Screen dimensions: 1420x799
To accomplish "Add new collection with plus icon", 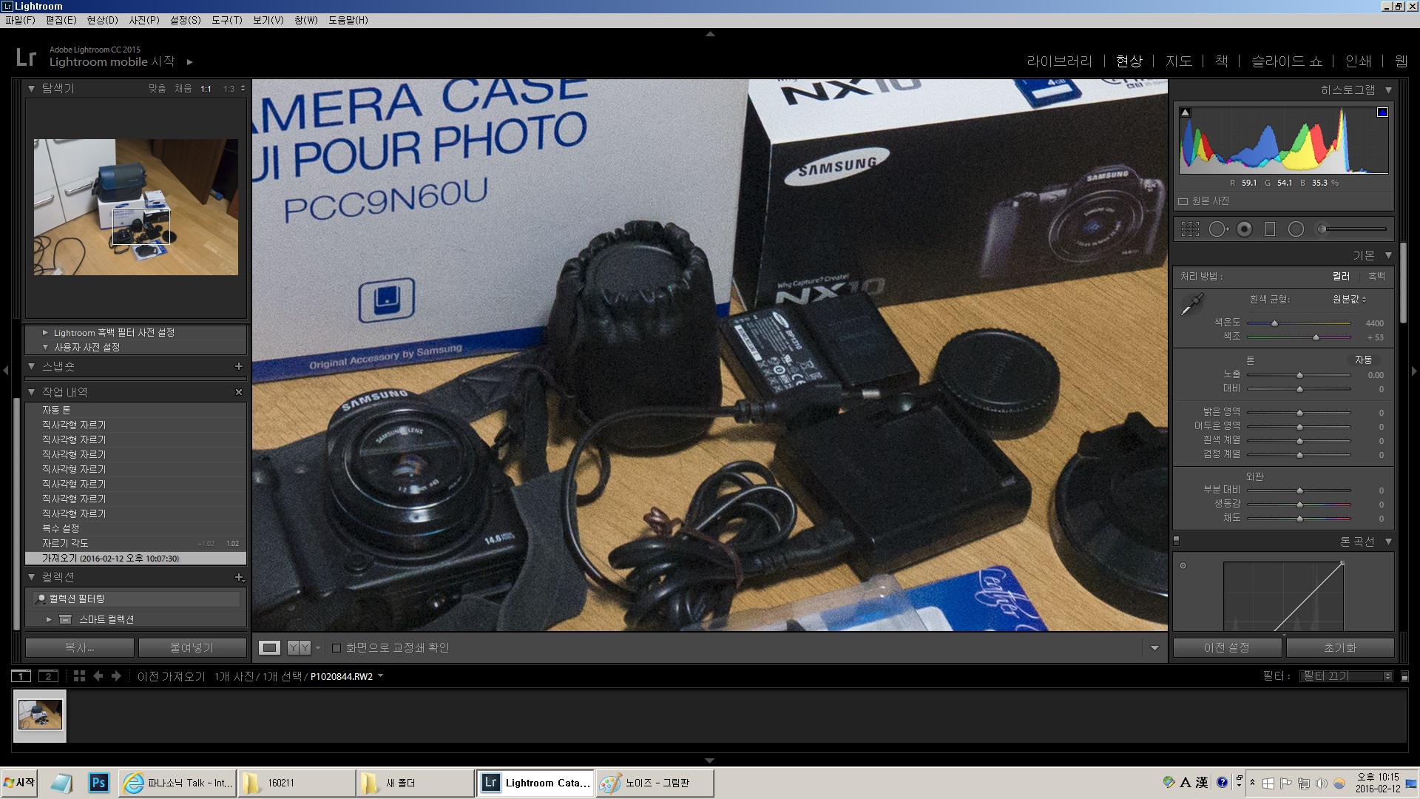I will (x=239, y=577).
